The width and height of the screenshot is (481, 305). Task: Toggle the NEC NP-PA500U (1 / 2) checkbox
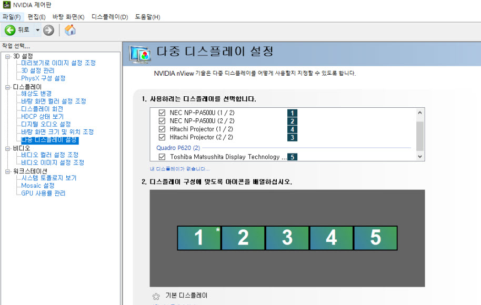162,113
